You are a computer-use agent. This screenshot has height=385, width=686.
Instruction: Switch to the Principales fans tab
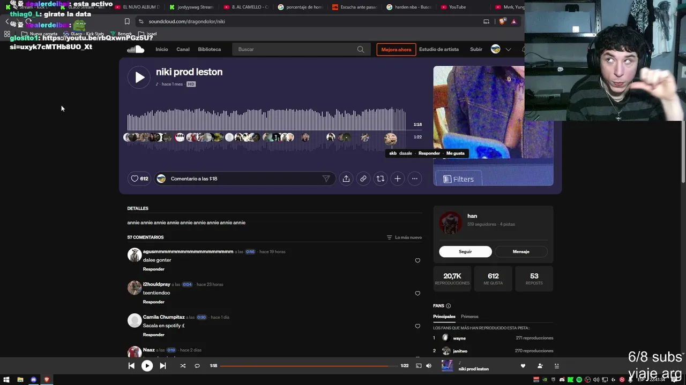tap(444, 317)
